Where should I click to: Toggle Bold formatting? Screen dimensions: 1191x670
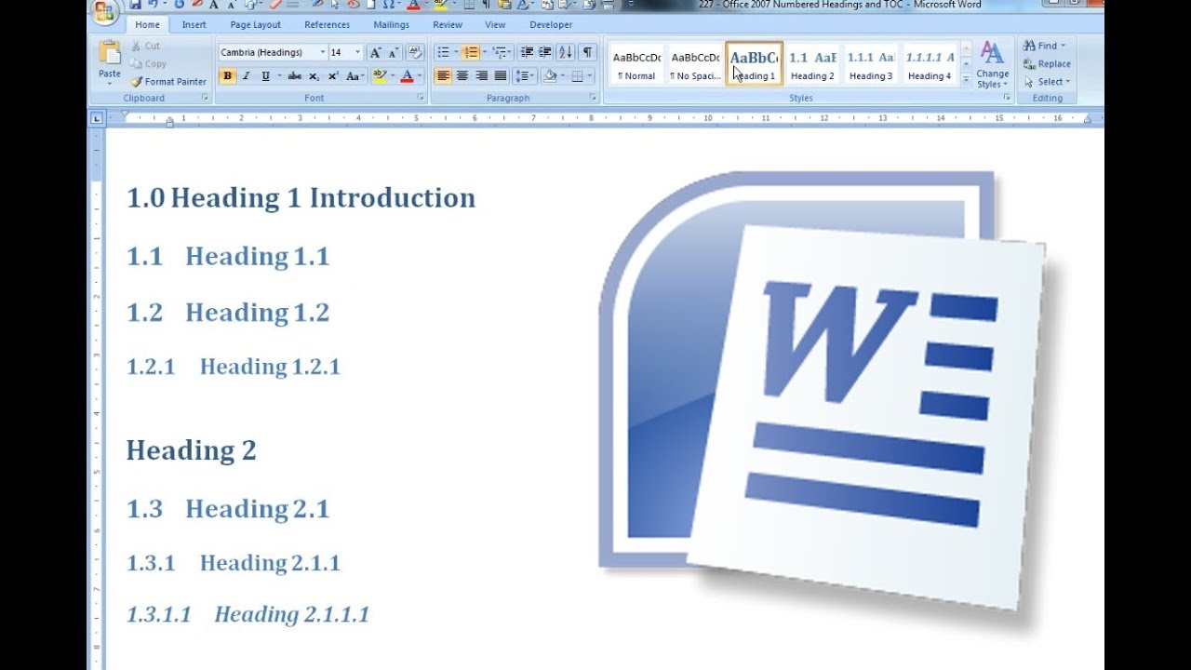(x=227, y=76)
